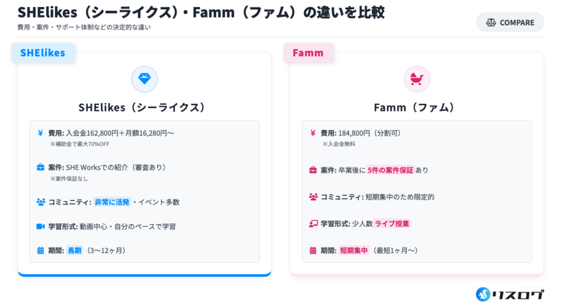
Task: Click the baby stroller icon above Famm heading
Action: coord(417,79)
